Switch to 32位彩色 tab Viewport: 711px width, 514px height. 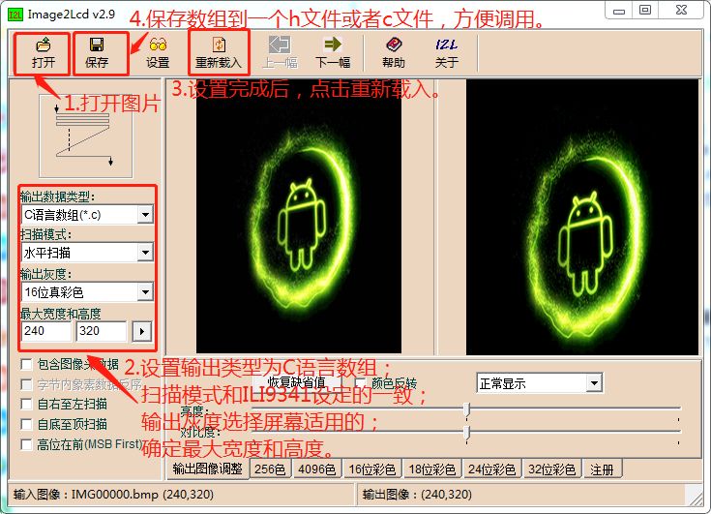[551, 469]
